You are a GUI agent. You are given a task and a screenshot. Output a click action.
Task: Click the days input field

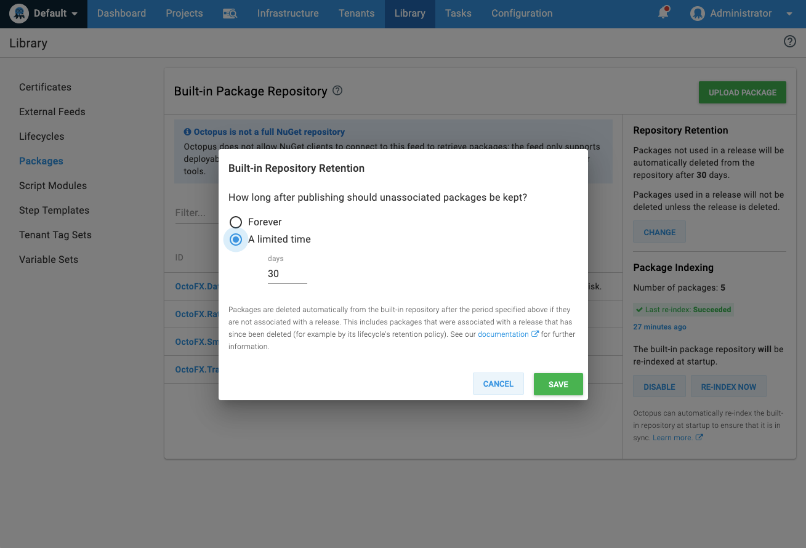(x=287, y=274)
